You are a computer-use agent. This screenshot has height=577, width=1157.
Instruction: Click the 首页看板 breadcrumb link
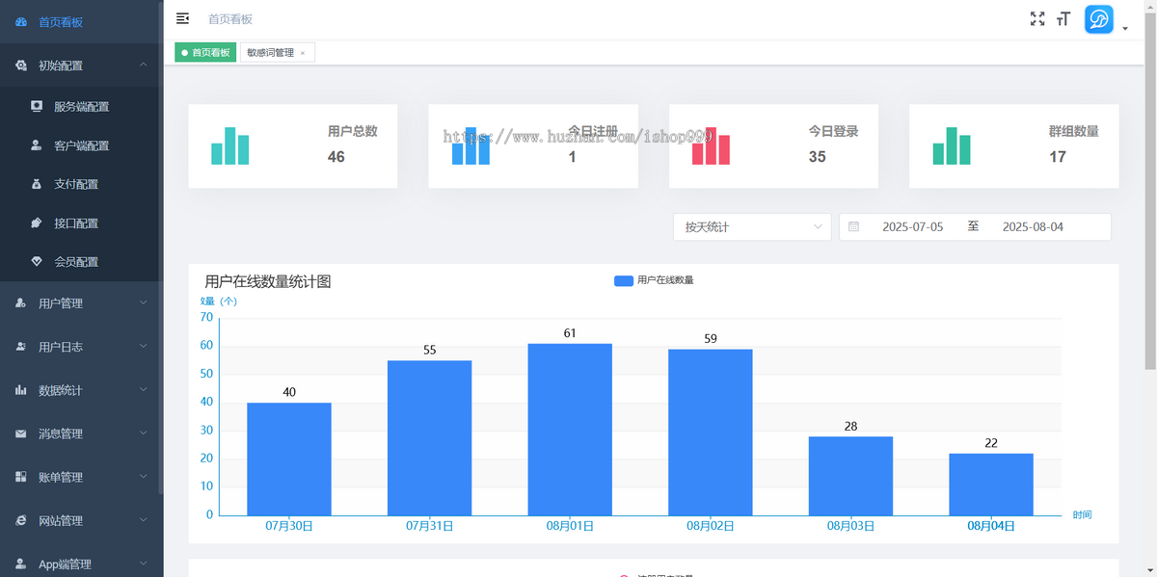click(230, 18)
